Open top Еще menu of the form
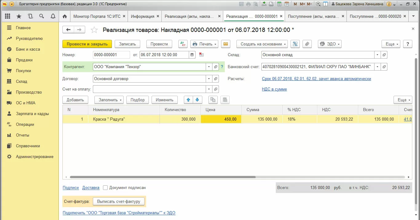This screenshot has width=420, height=220. pos(391,44)
